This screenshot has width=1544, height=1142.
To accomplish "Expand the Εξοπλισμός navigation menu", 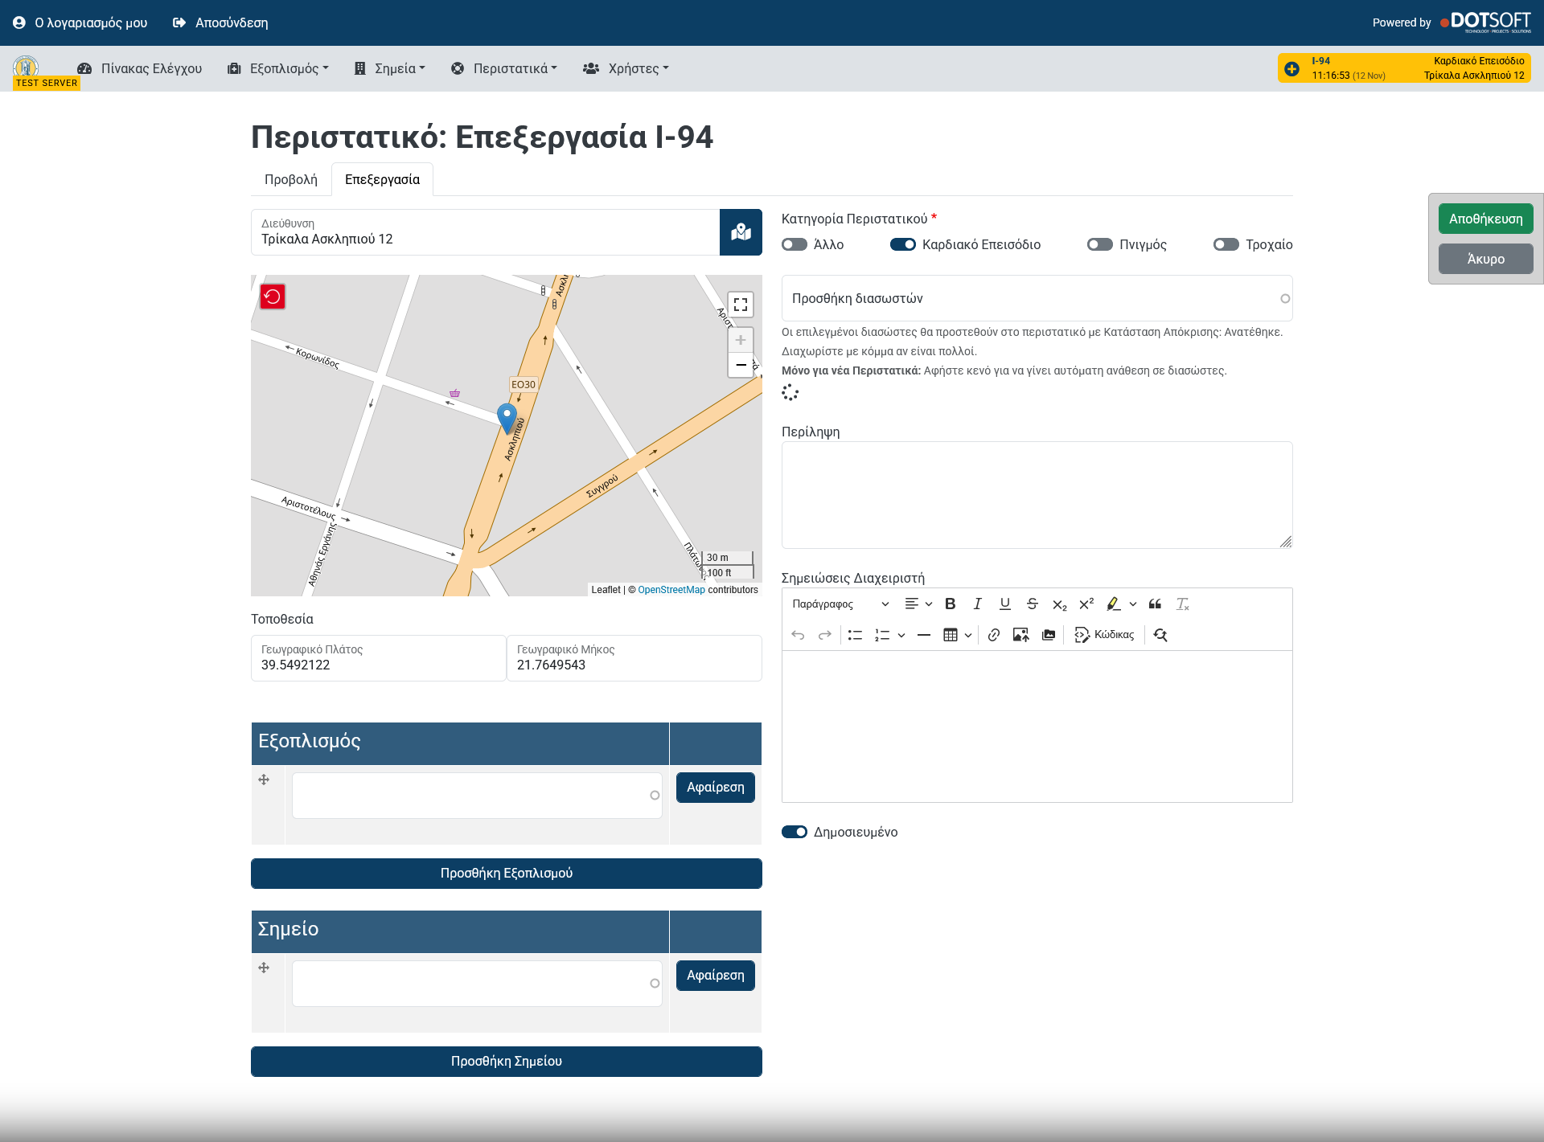I will [278, 68].
